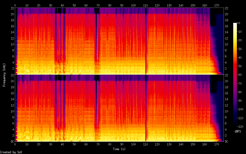This screenshot has height=154, width=246.
Task: Click the "Frequency (kHz)" vertical axis title
Action: (x=4, y=75)
